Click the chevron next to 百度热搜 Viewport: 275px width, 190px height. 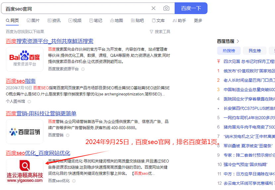[x=238, y=41]
